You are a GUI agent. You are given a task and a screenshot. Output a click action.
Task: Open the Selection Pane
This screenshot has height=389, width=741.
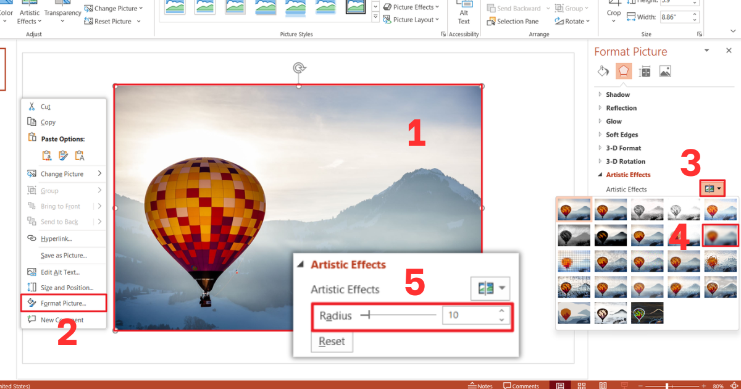click(513, 20)
